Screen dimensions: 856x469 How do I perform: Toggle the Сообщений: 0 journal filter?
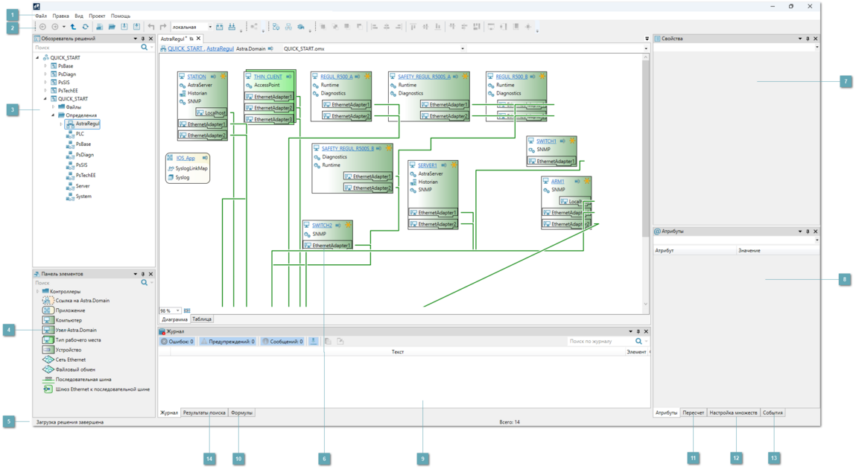click(282, 342)
